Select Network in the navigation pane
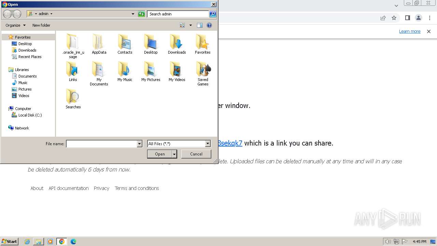Screen dimensions: 437x246 (x=22, y=128)
